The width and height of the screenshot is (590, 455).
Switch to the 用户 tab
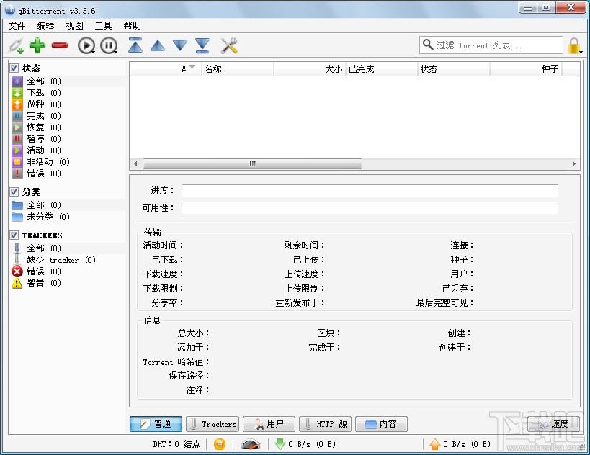tap(269, 424)
